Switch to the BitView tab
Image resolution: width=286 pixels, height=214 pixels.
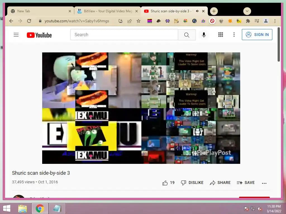tap(108, 11)
